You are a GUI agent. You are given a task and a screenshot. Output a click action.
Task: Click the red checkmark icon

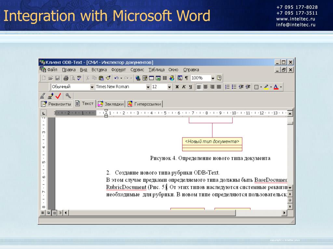coord(58,96)
